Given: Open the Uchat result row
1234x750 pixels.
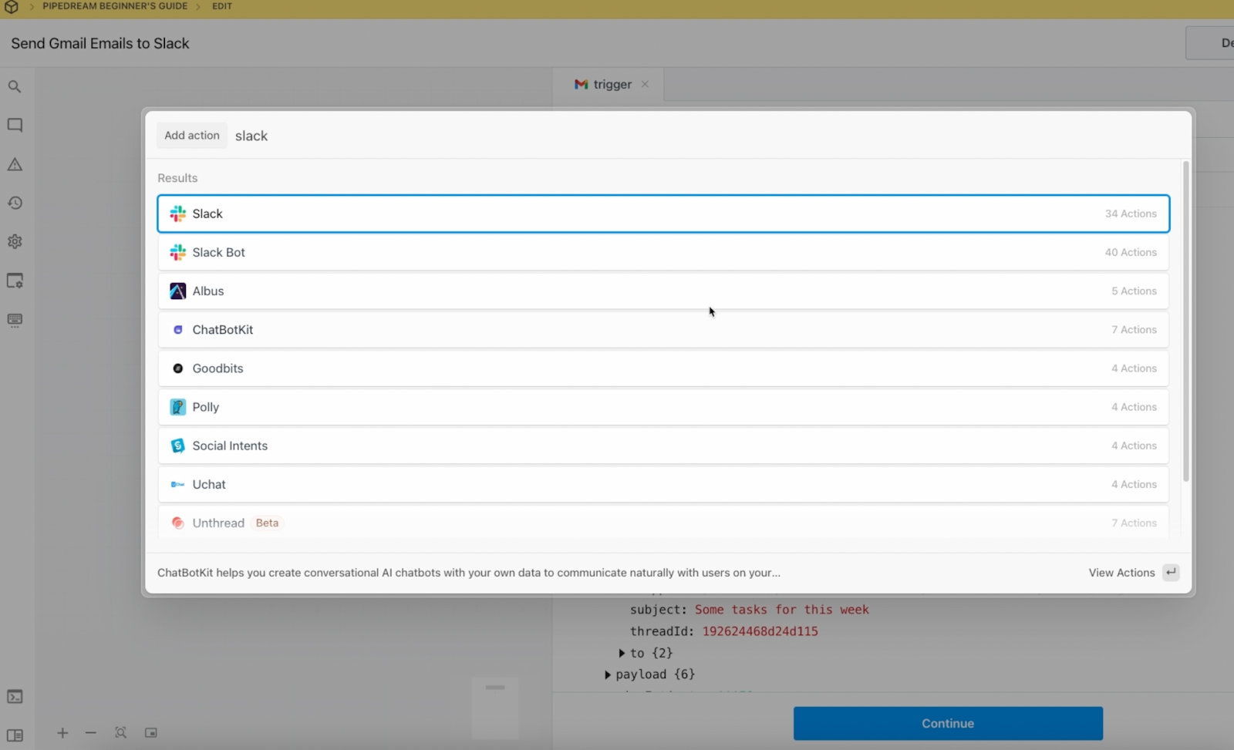Looking at the screenshot, I should click(663, 484).
